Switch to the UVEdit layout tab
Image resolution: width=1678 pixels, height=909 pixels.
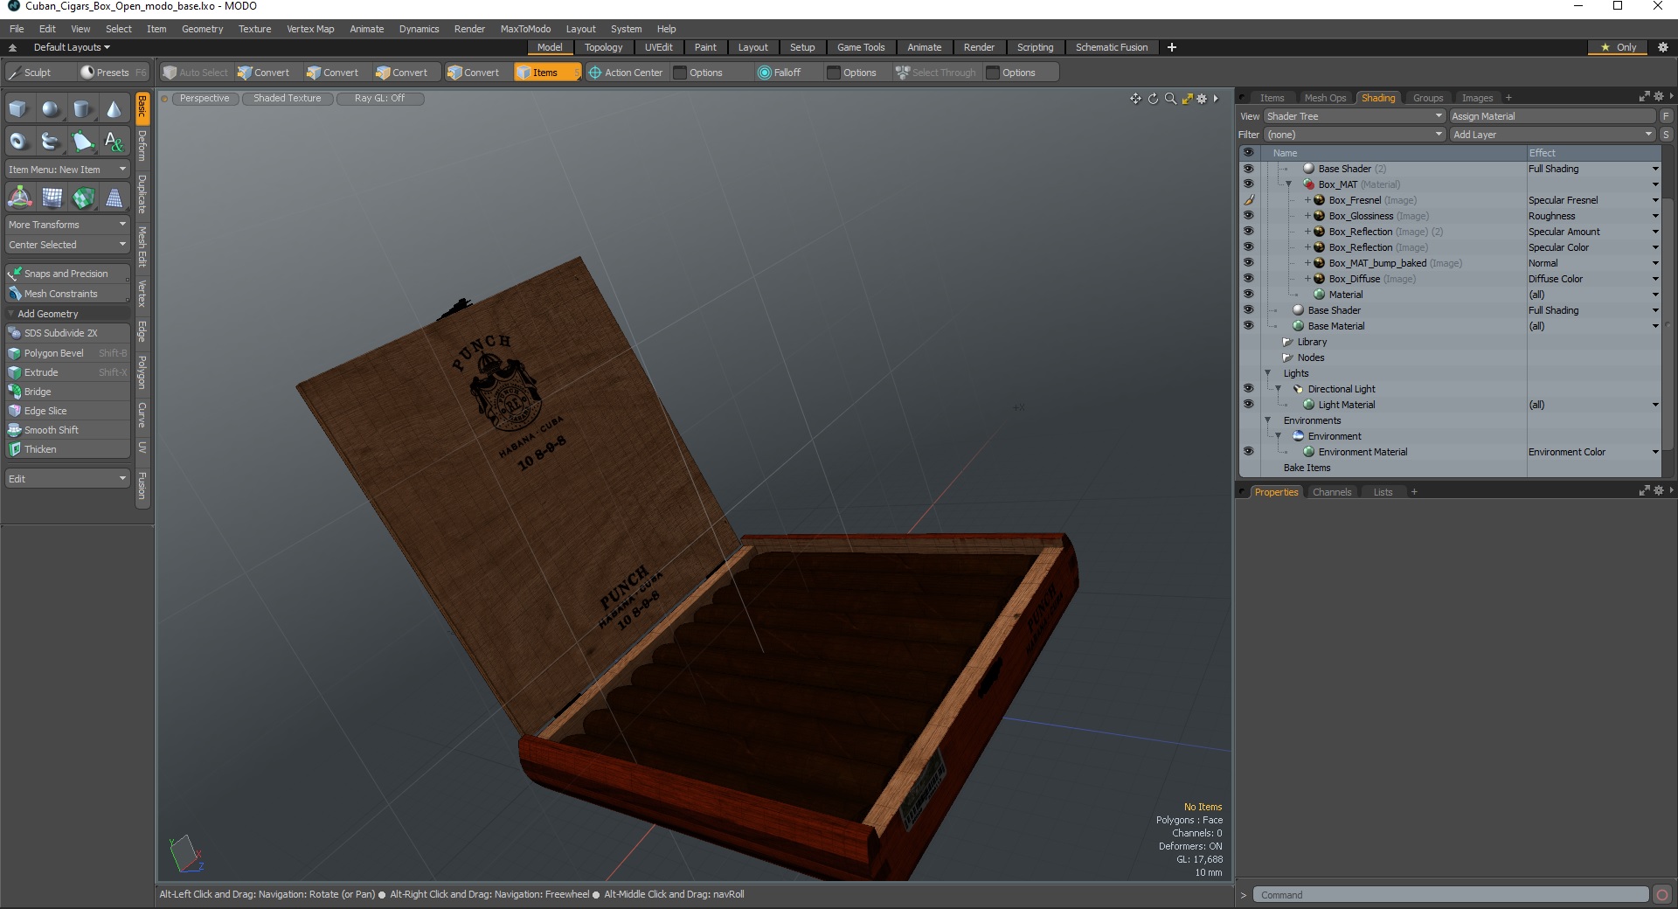(x=659, y=47)
